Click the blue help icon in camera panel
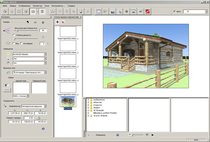This screenshot has width=210, height=142. 43,129
